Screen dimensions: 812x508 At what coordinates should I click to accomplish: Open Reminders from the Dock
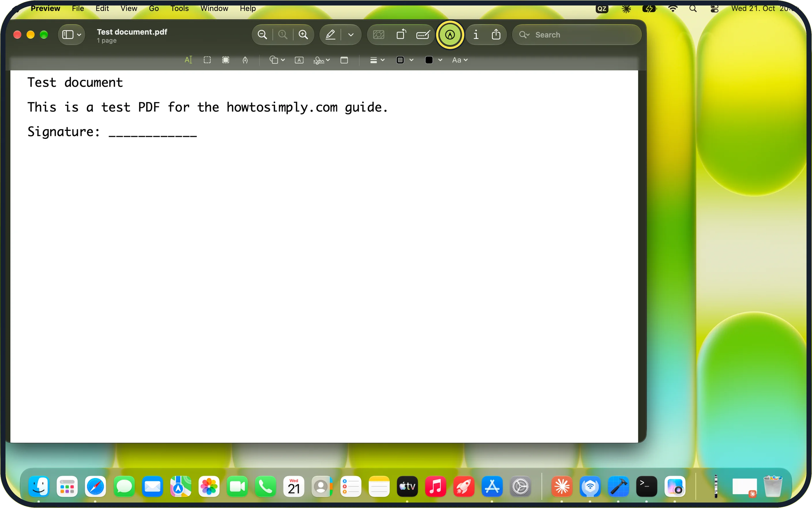[x=350, y=486]
